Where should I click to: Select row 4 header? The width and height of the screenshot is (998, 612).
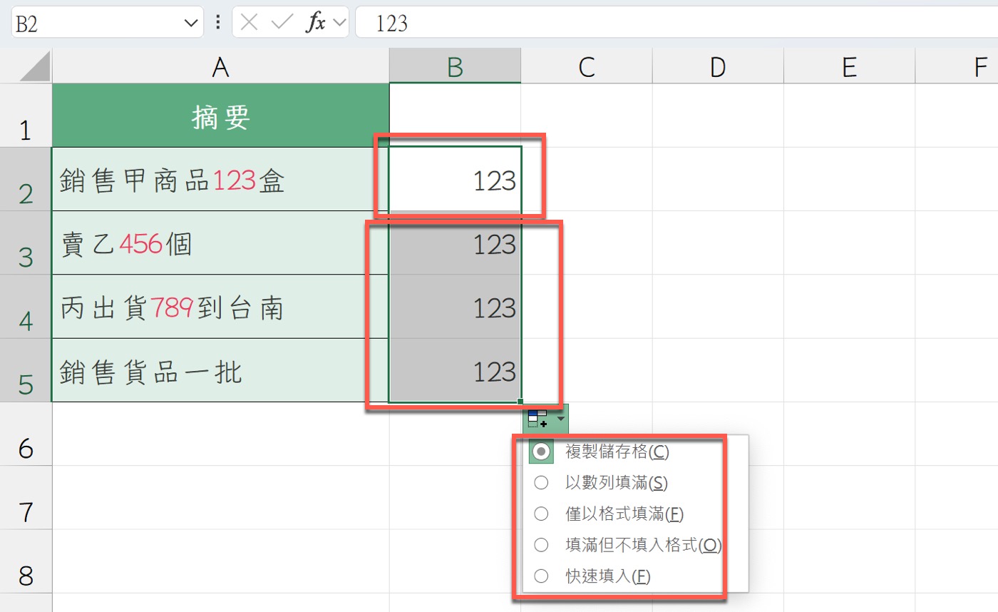(26, 307)
